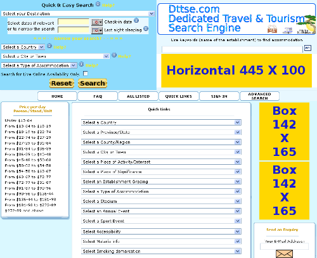Open calendar picker for Last night sleeping

point(97,30)
